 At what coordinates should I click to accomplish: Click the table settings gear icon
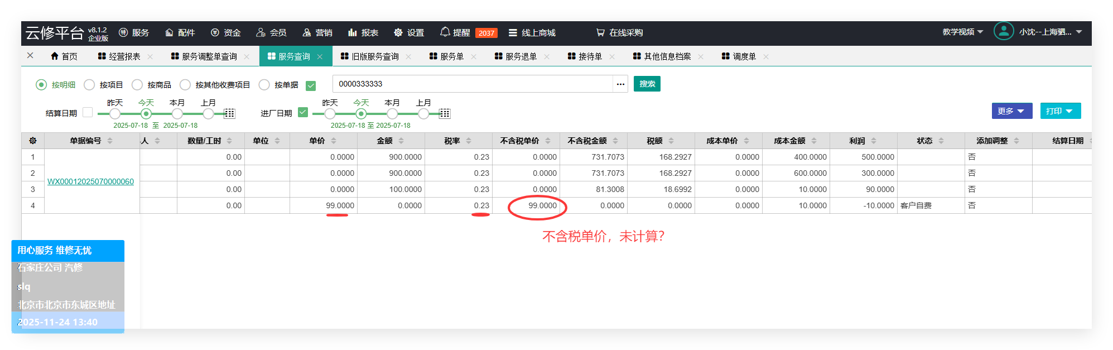[33, 141]
